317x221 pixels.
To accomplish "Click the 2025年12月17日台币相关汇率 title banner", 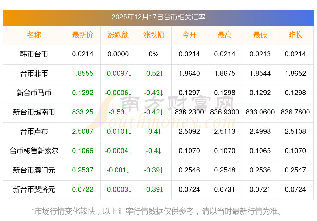I will 158,17.
